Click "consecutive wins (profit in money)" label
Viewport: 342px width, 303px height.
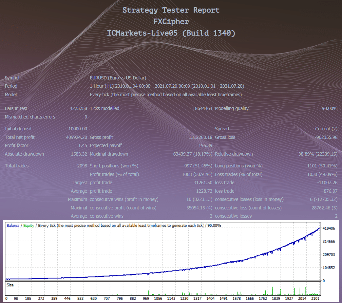click(124, 200)
